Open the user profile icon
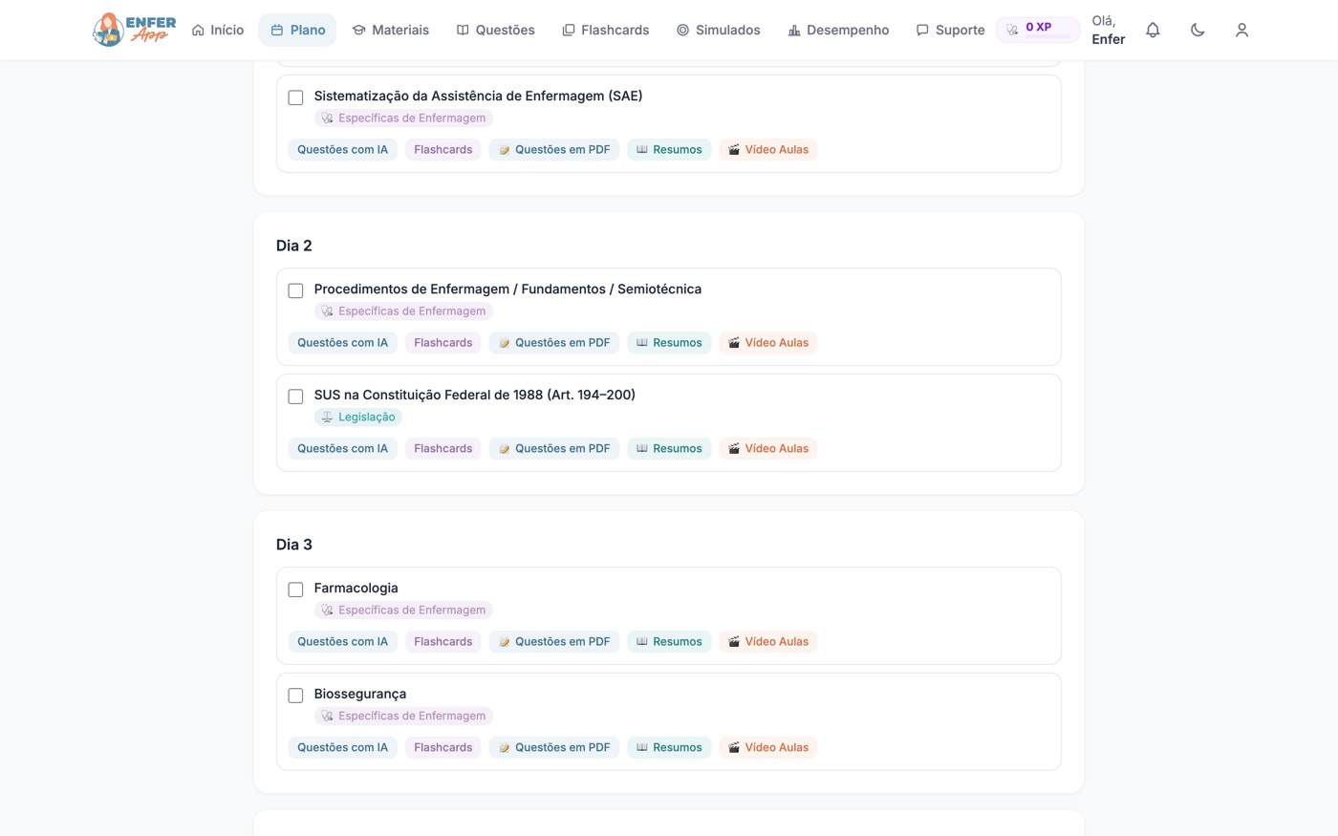The height and width of the screenshot is (836, 1338). pos(1241,30)
